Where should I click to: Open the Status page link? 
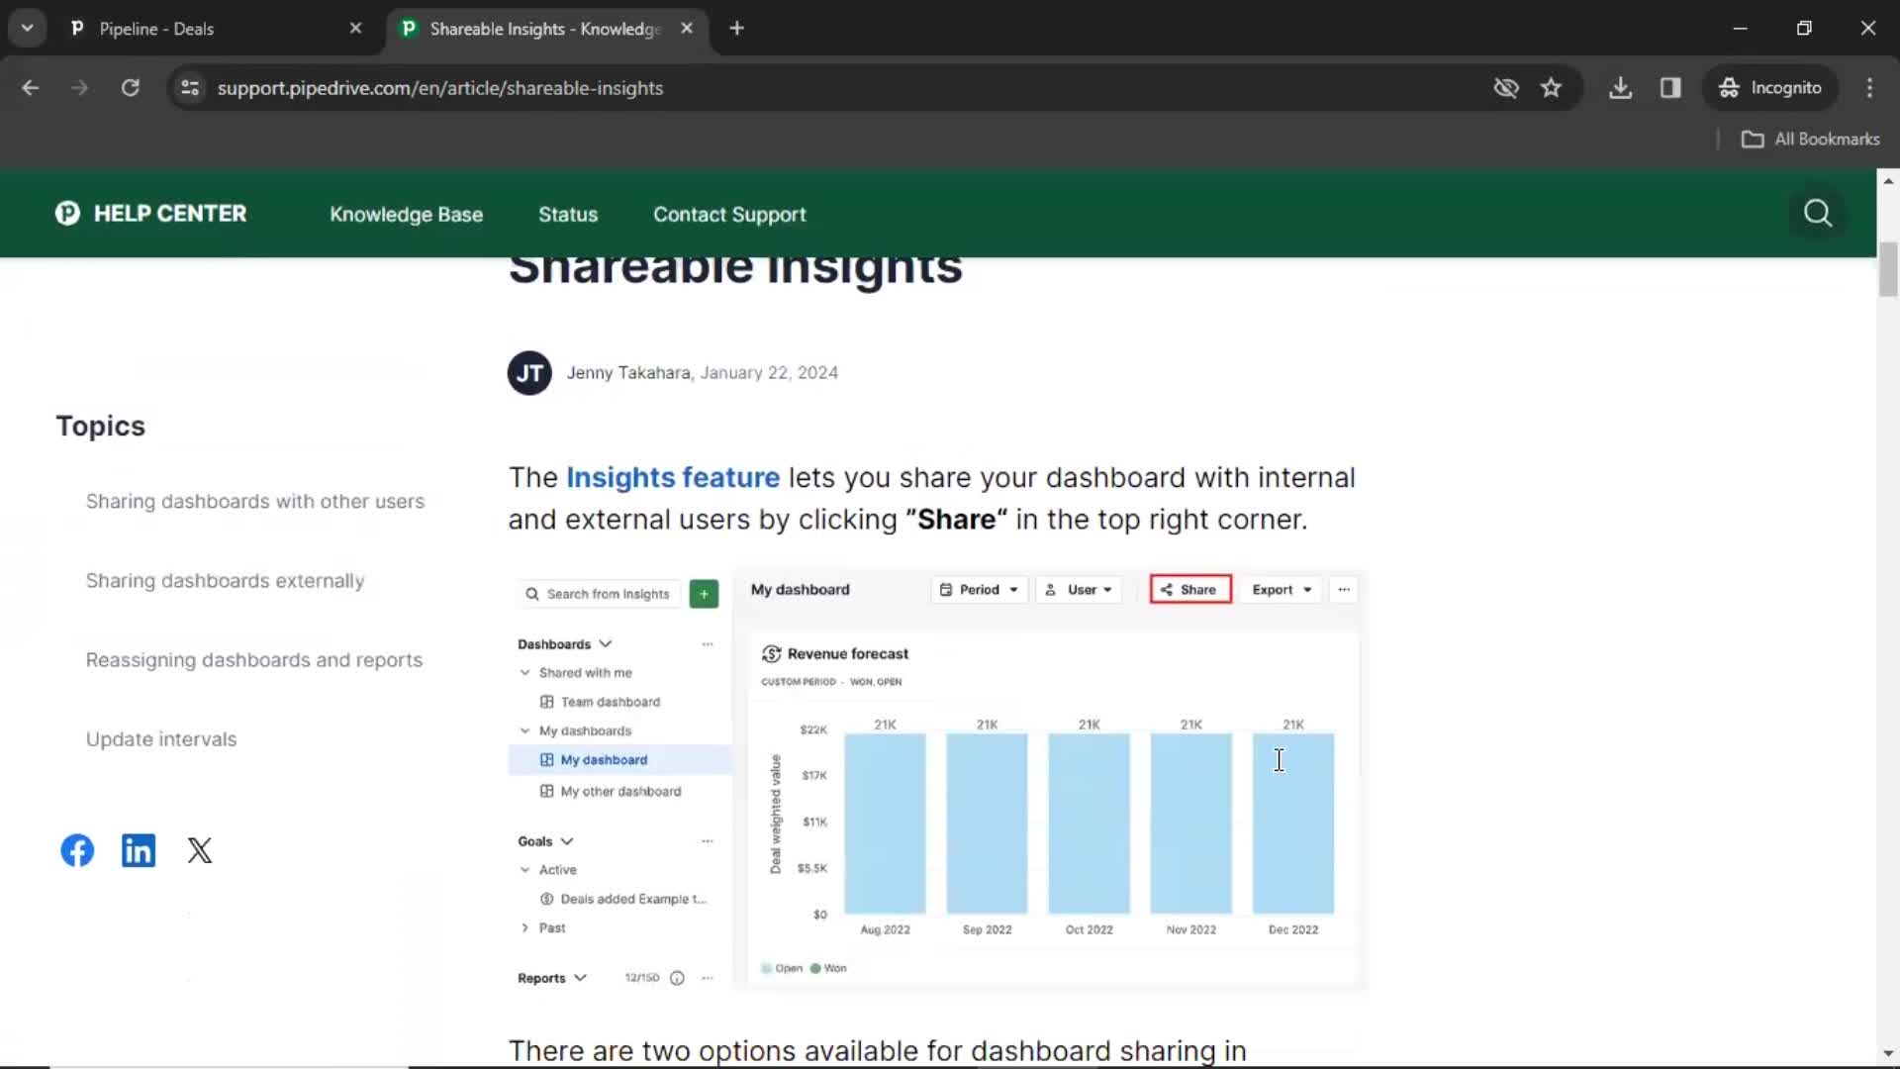pos(568,214)
